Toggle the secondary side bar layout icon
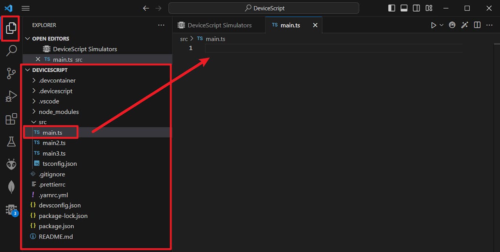This screenshot has height=252, width=500. [416, 8]
